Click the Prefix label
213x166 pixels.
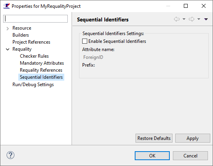coord(88,65)
